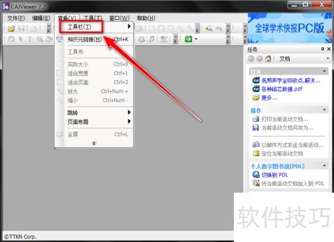Click 适合宽度 menu entry

pos(99,73)
